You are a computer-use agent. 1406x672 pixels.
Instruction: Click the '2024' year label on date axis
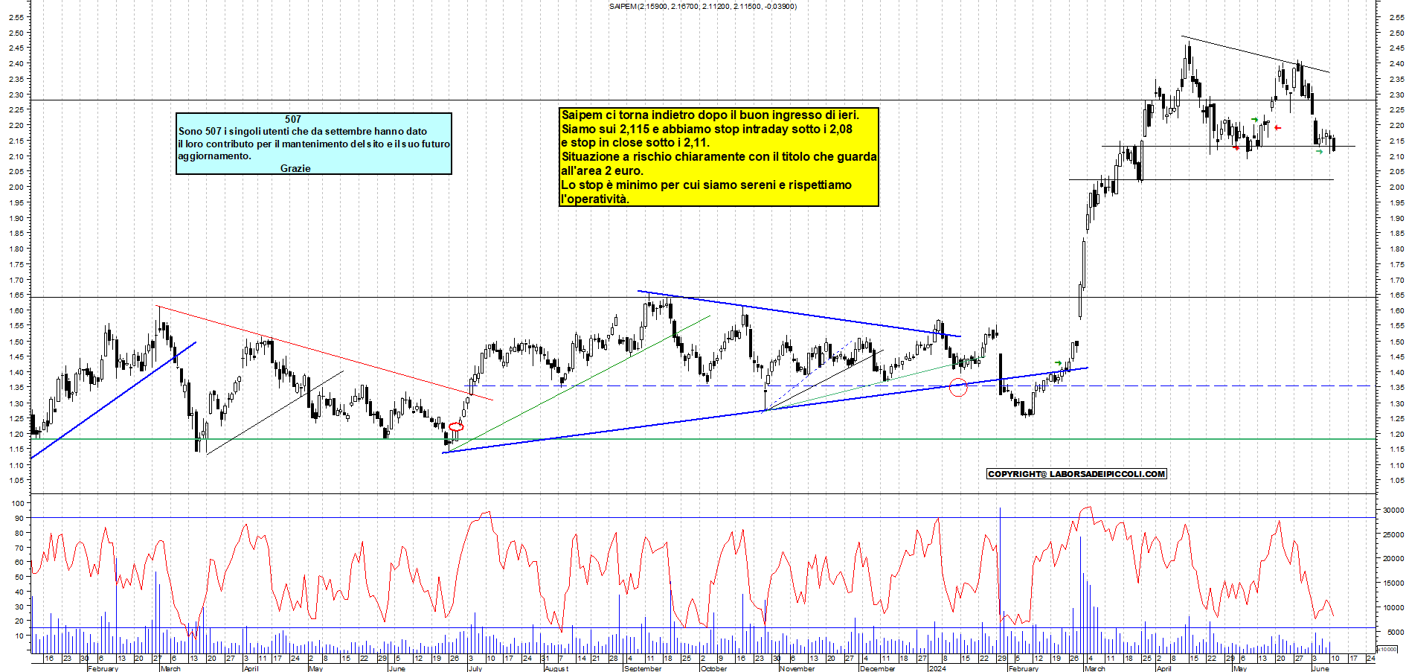937,668
